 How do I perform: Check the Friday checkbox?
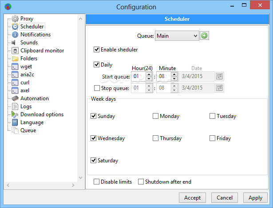(x=212, y=138)
